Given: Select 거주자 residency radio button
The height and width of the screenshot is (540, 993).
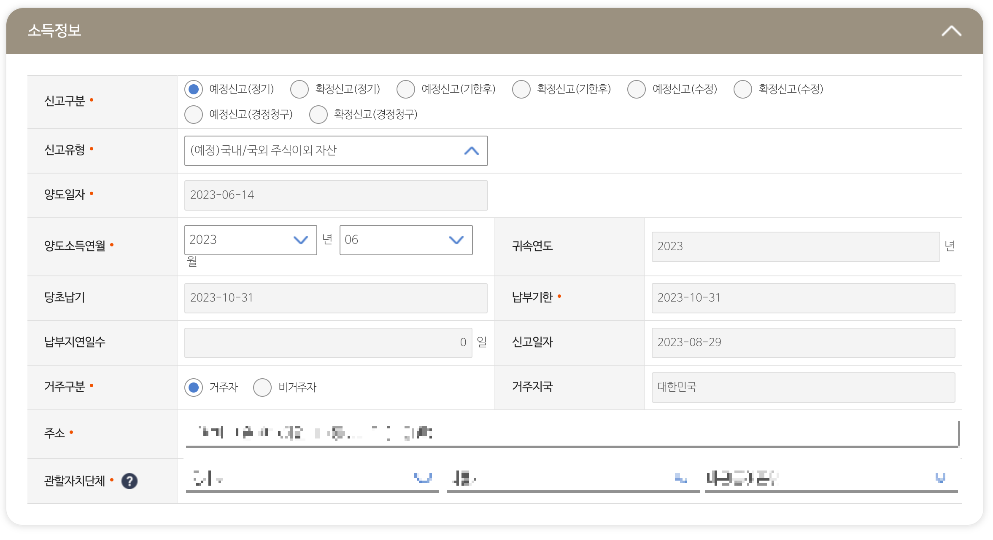Looking at the screenshot, I should [194, 388].
